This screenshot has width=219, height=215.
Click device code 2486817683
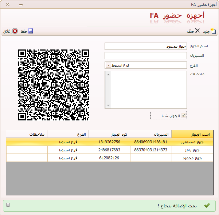[x=109, y=150]
